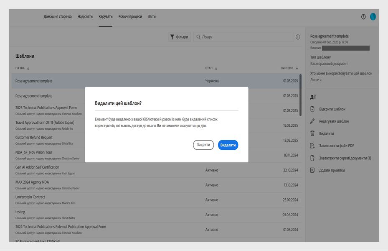The height and width of the screenshot is (251, 388).
Task: Choose Завантажити файл PDF action
Action: [x=337, y=146]
